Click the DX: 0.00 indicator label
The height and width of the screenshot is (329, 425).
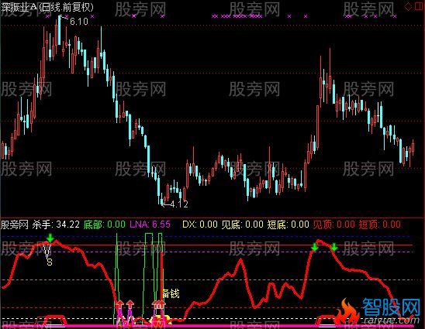[200, 224]
